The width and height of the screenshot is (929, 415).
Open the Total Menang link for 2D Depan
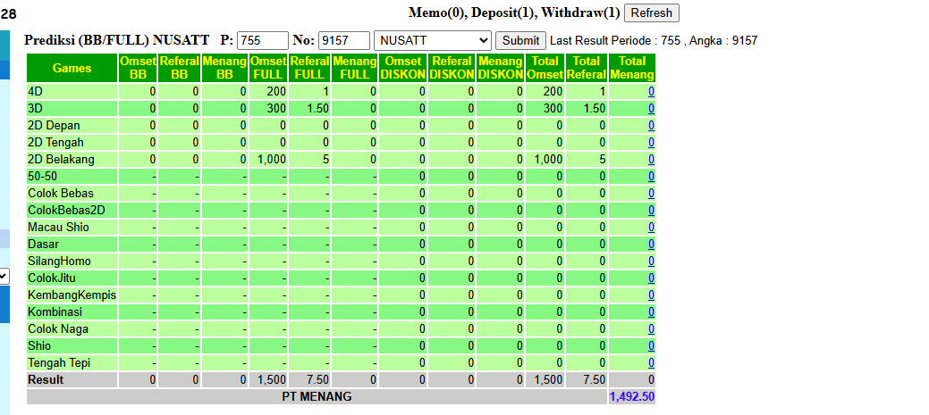click(651, 125)
